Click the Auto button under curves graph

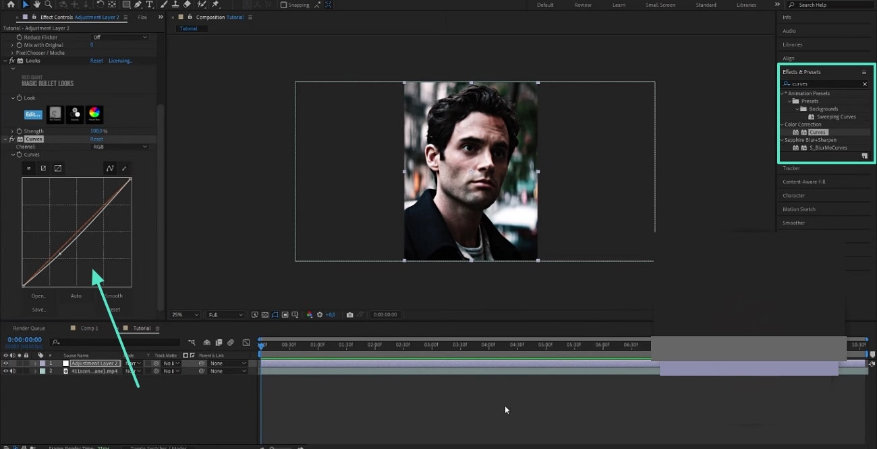[76, 296]
